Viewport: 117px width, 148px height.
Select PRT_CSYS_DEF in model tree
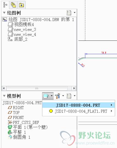[x=26, y=123]
